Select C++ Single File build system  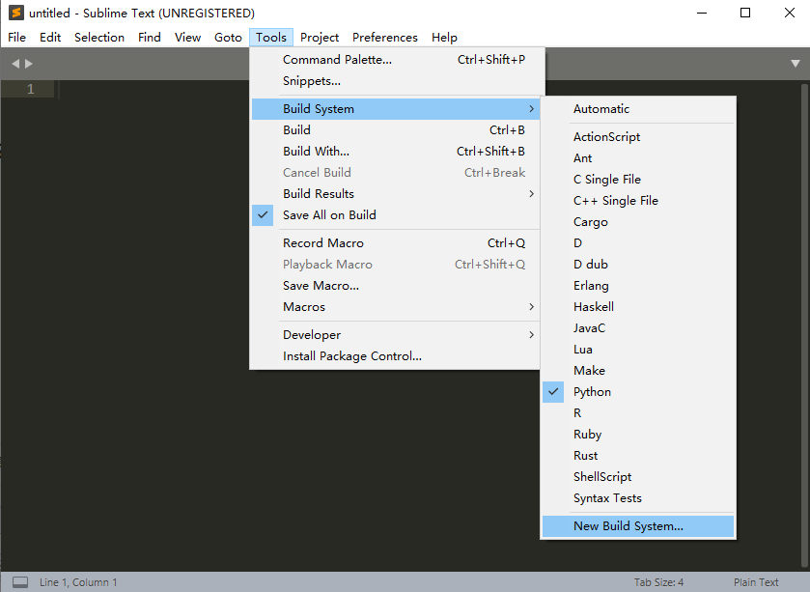pyautogui.click(x=638, y=201)
